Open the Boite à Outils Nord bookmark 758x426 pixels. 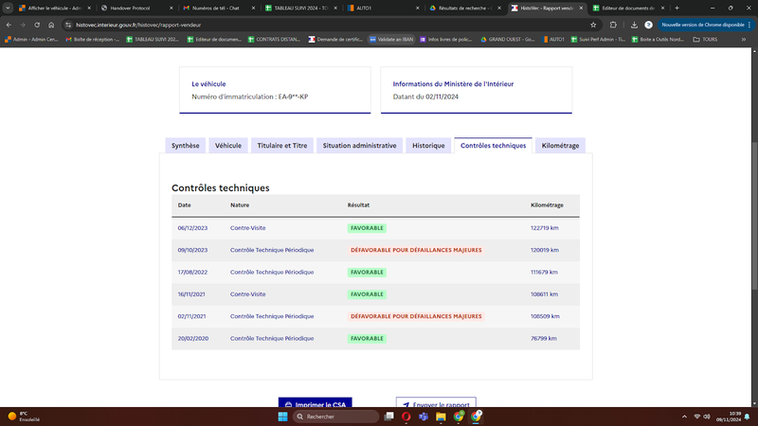pyautogui.click(x=658, y=39)
